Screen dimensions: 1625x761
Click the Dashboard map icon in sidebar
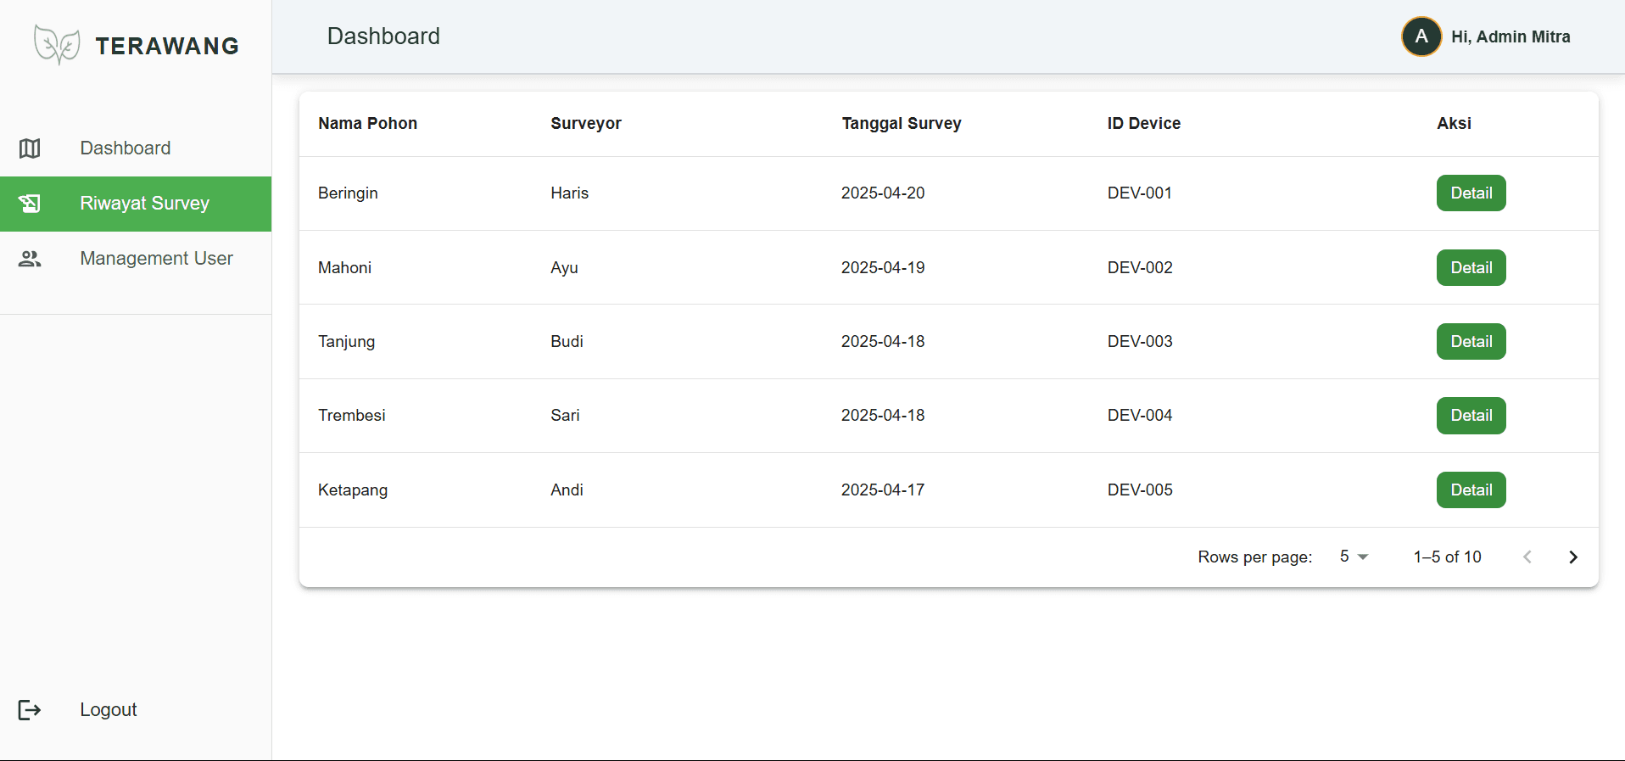click(30, 148)
